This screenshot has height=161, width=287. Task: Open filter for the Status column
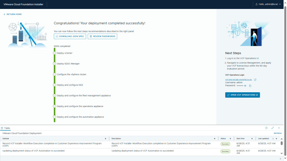(230, 139)
